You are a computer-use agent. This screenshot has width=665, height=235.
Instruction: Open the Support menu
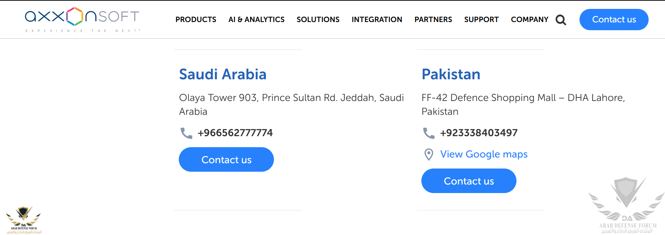(x=482, y=20)
